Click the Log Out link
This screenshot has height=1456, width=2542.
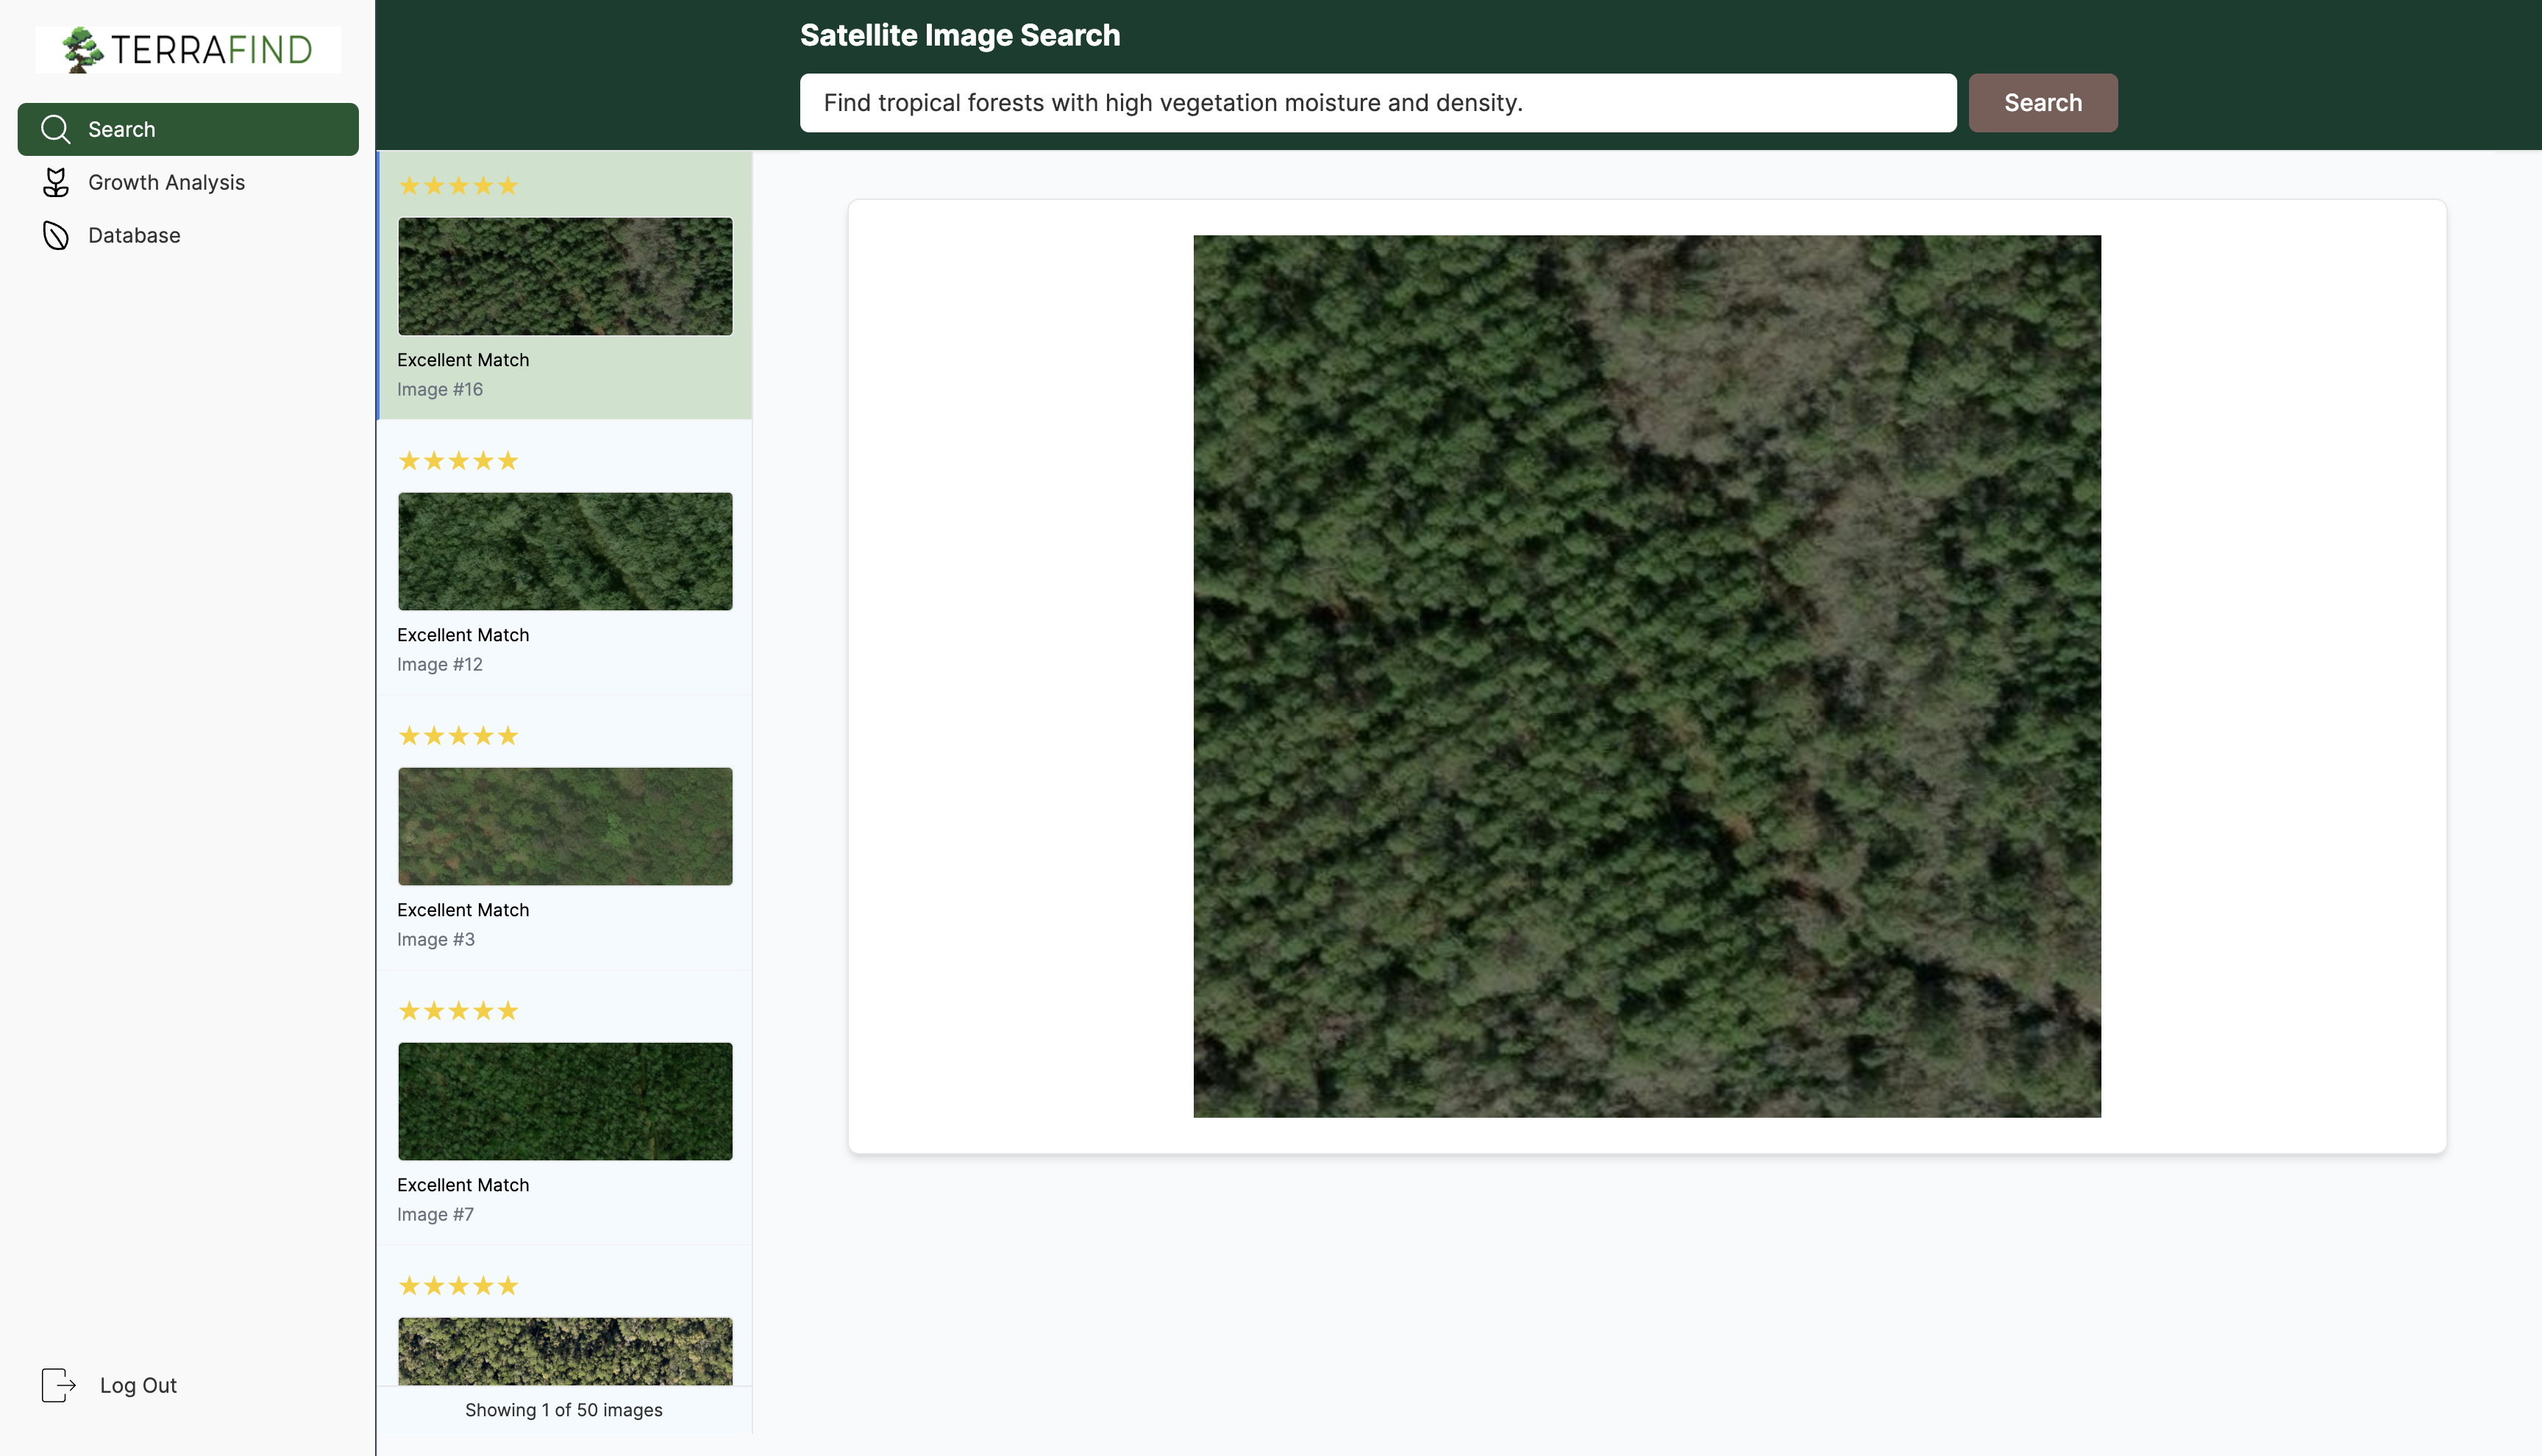pos(138,1385)
